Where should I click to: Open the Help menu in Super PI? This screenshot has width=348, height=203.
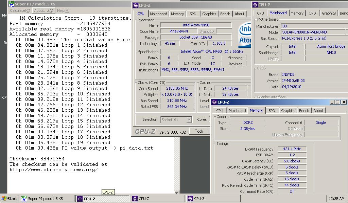point(63,10)
